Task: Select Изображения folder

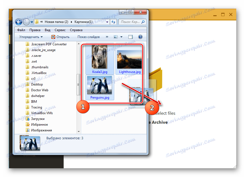Action: pyautogui.click(x=42, y=130)
